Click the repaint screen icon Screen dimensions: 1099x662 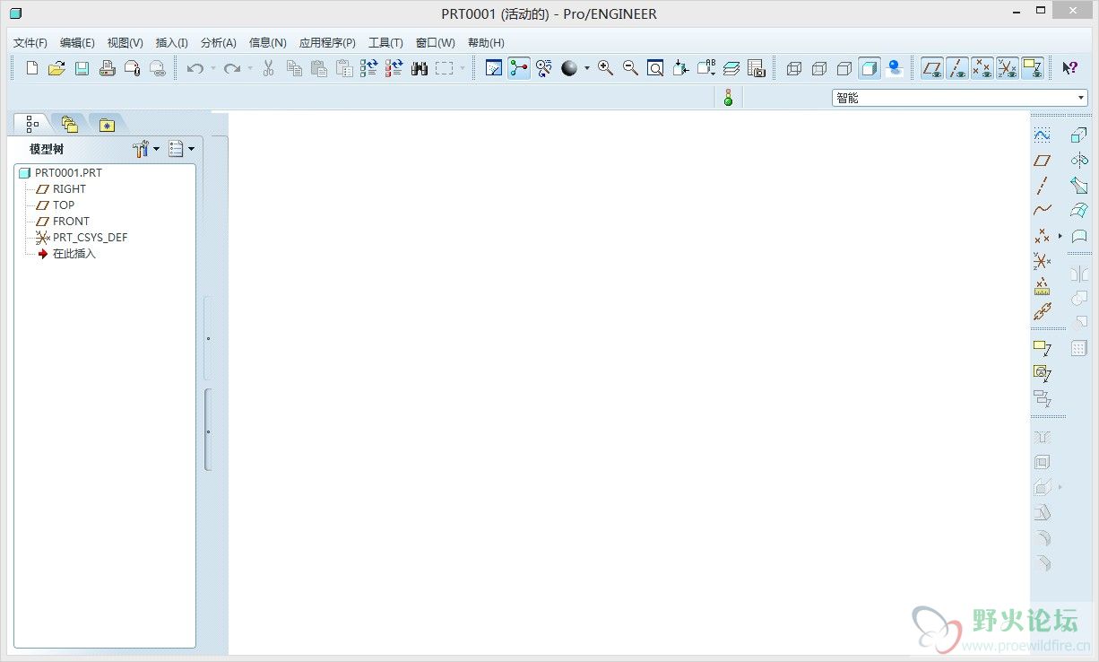[x=494, y=68]
